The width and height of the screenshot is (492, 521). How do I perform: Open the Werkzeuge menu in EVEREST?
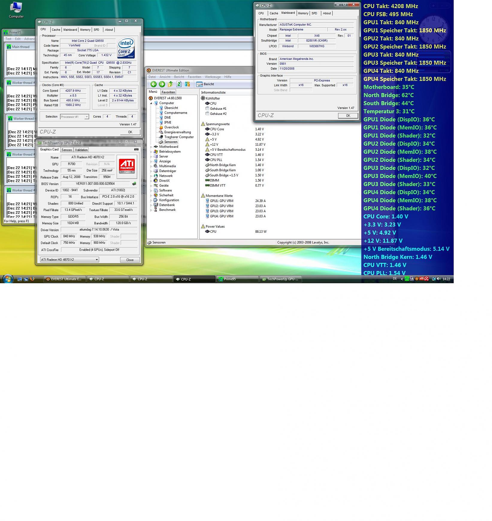coord(213,77)
